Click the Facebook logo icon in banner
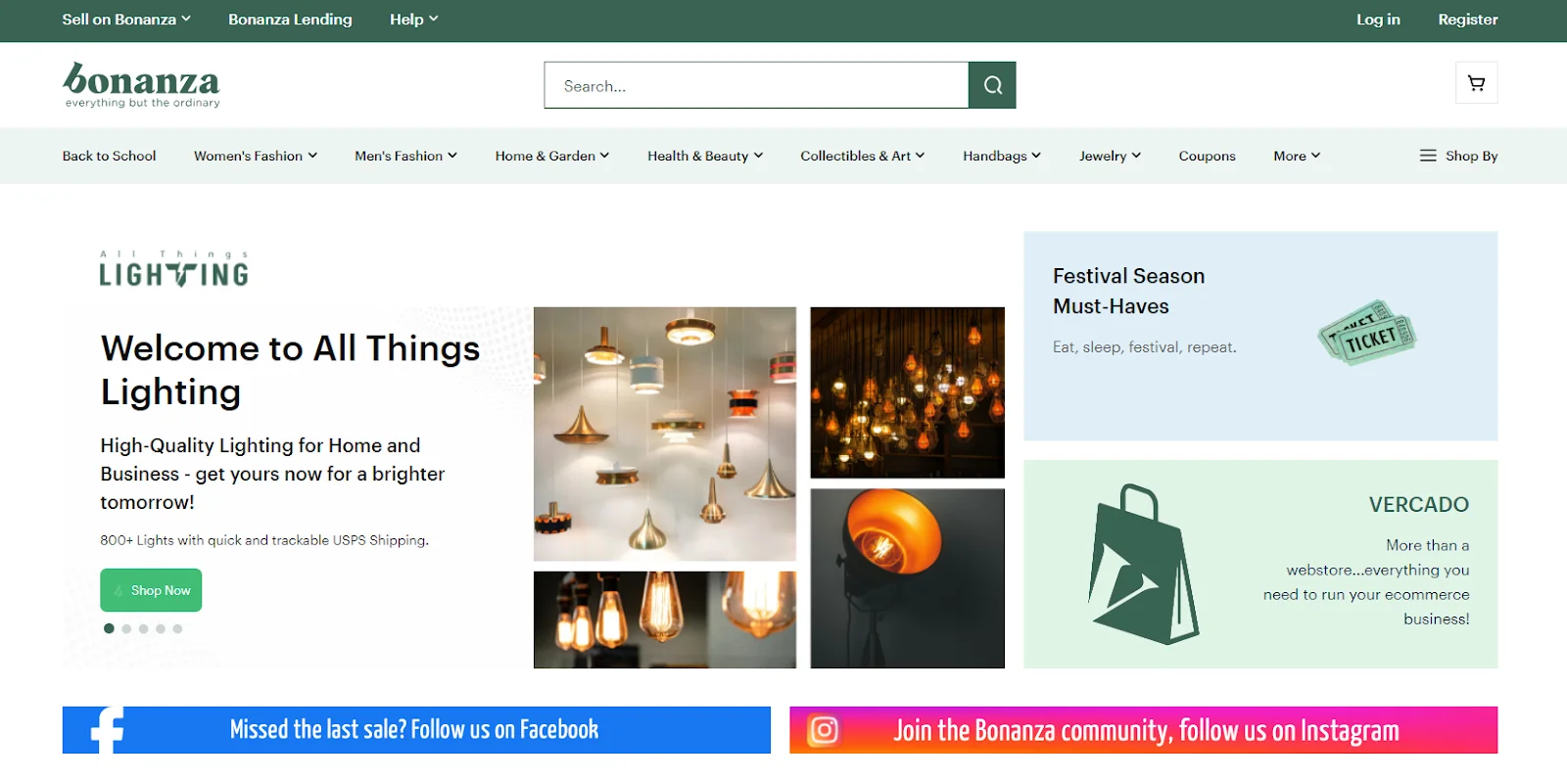The height and width of the screenshot is (780, 1567). coord(107,730)
